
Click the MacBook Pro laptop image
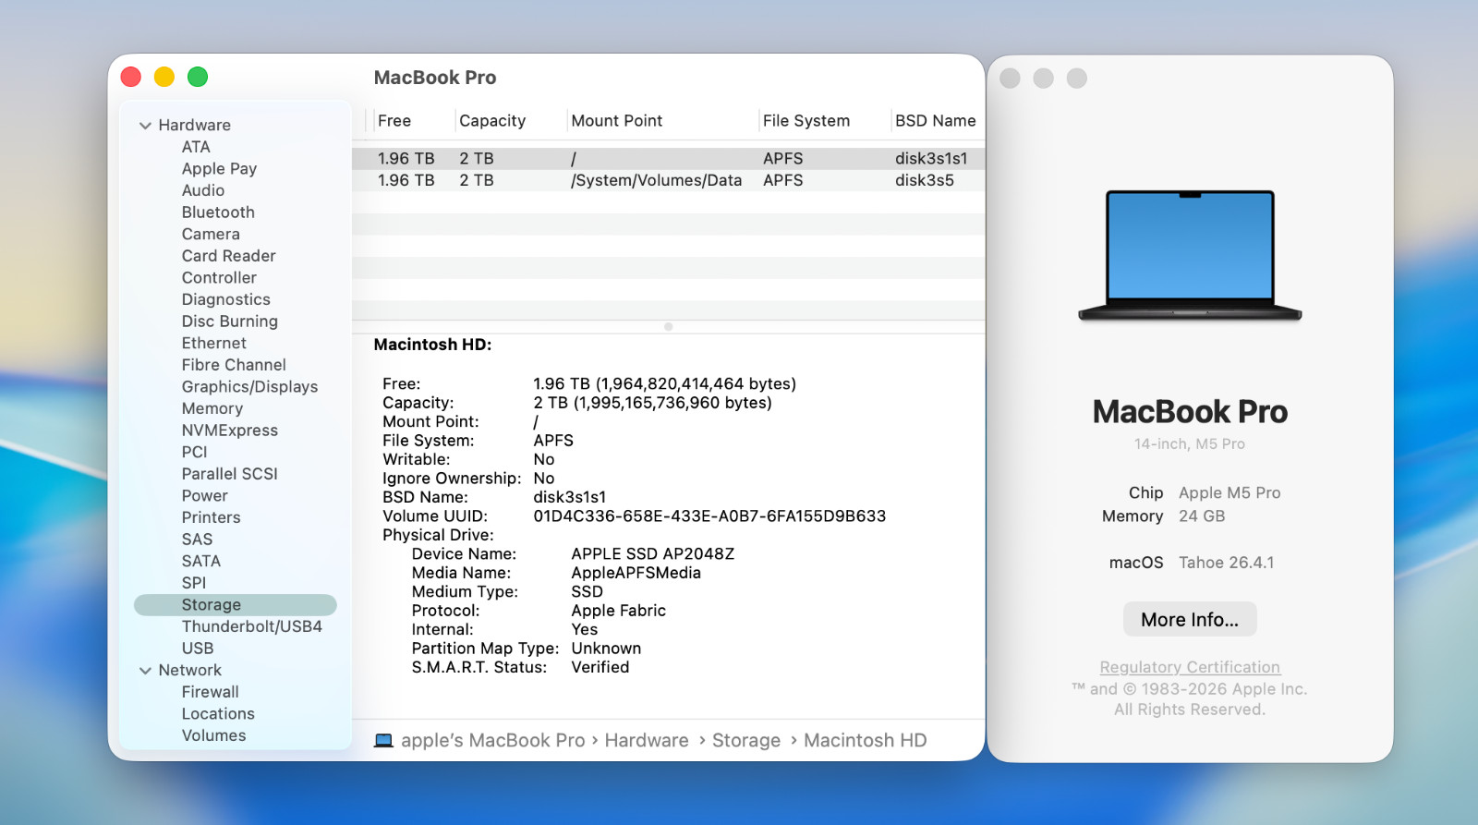click(x=1190, y=256)
